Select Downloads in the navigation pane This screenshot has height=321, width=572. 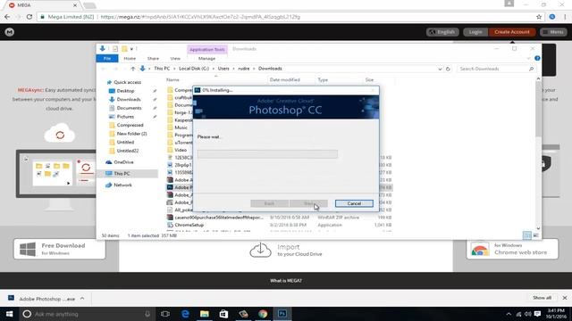pos(129,99)
